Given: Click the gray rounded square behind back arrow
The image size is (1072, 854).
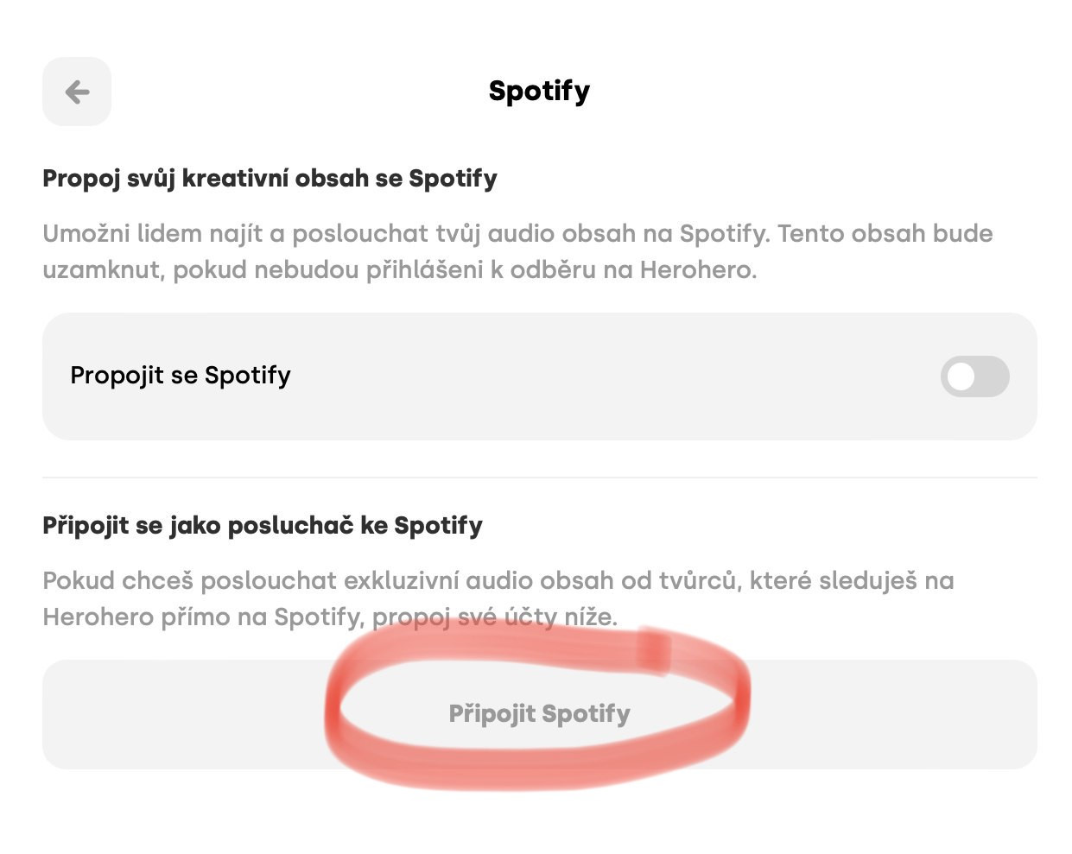Looking at the screenshot, I should (77, 92).
